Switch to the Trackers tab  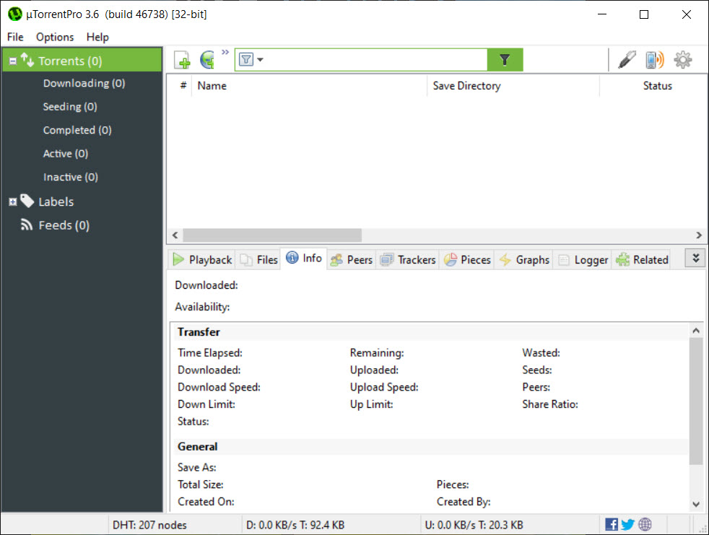[409, 260]
